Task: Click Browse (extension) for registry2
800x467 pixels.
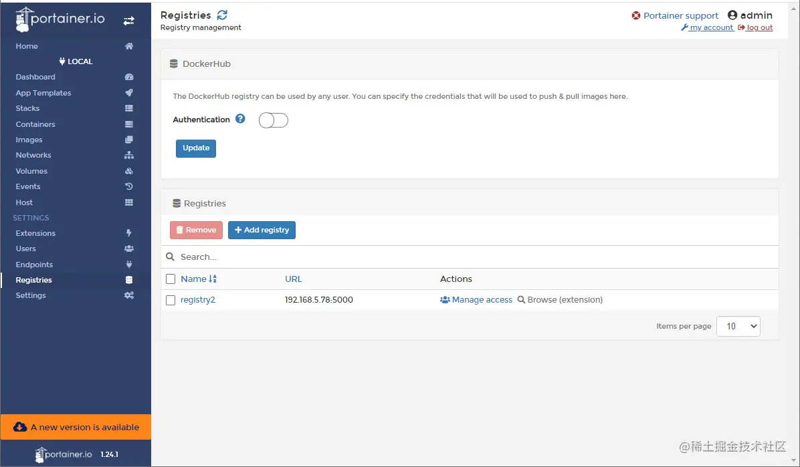Action: [561, 300]
